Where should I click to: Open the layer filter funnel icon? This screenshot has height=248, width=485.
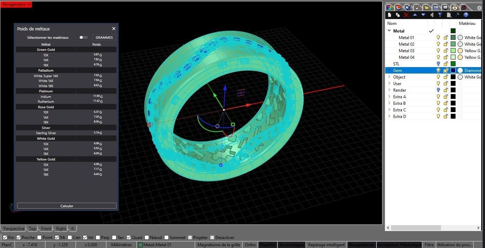click(x=440, y=15)
